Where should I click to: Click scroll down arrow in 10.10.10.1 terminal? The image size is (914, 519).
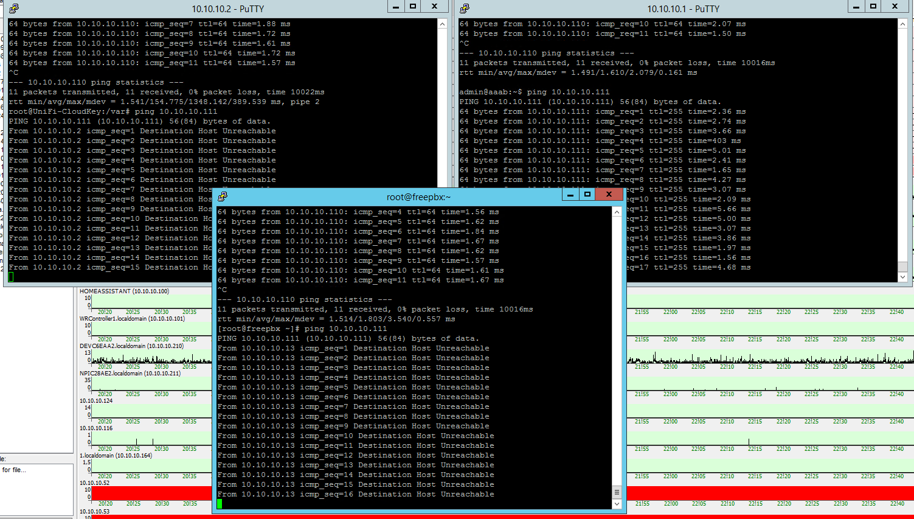click(902, 277)
